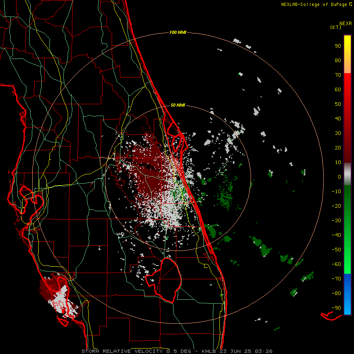The width and height of the screenshot is (354, 354).
Task: Click the -90 knot scale label
Action: 336,308
